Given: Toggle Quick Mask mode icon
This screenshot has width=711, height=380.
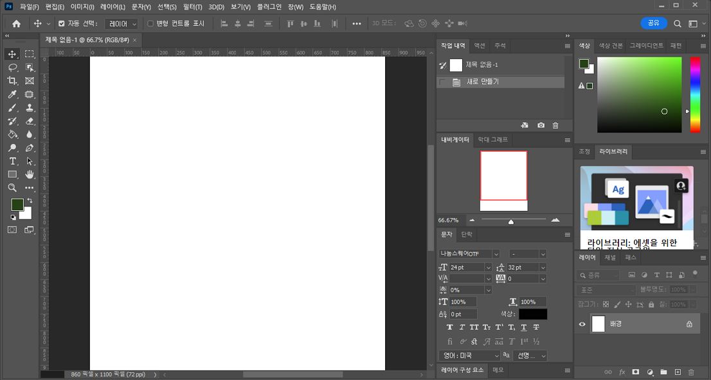Looking at the screenshot, I should pos(12,230).
